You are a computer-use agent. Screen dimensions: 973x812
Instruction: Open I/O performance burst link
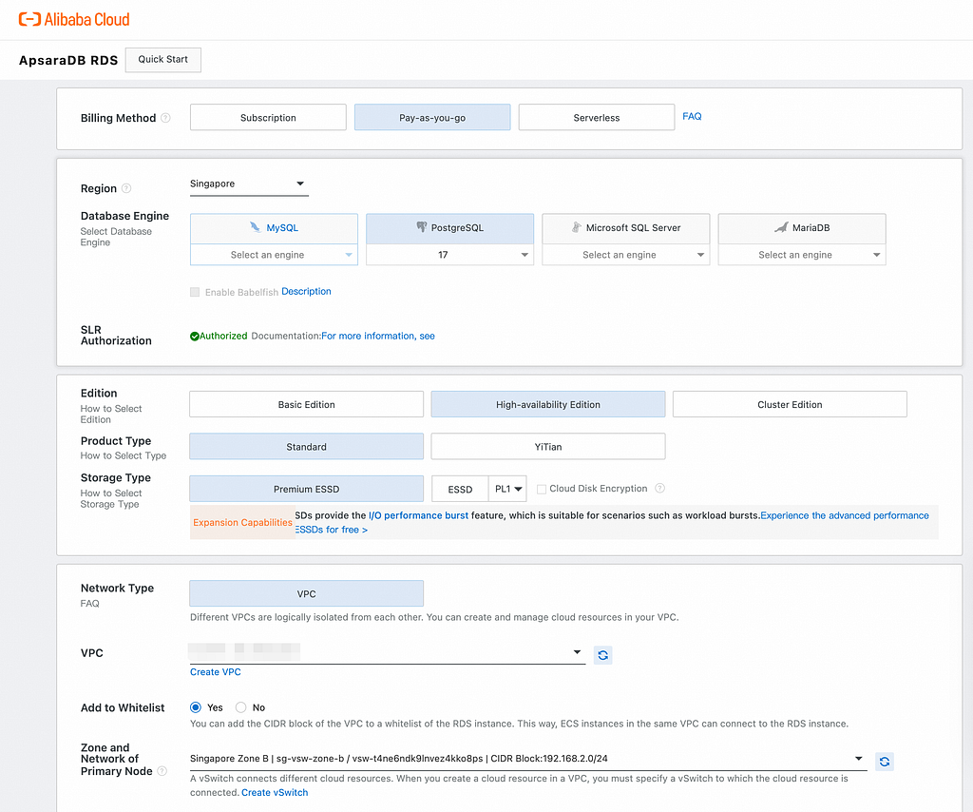[x=418, y=515]
